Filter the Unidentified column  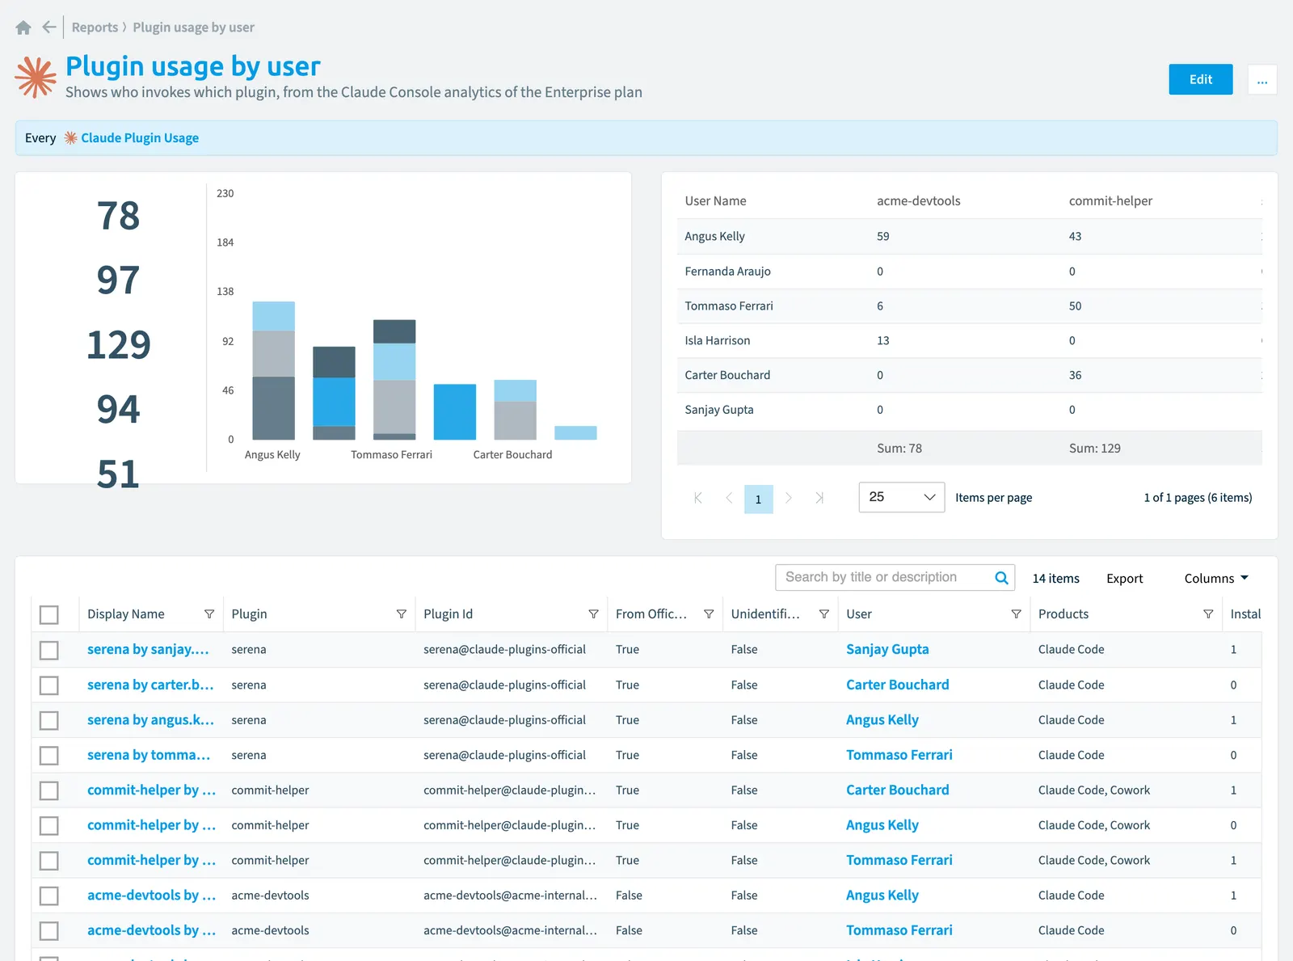(824, 614)
